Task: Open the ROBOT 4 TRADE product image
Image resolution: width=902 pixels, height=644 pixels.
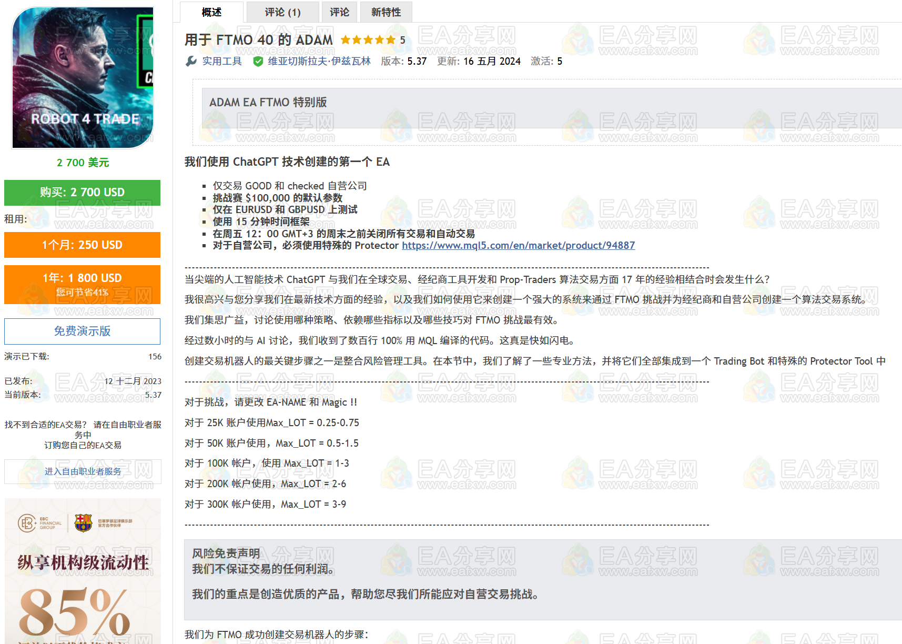Action: [x=83, y=77]
